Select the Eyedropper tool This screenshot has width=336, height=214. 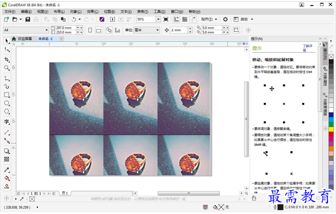[7, 170]
